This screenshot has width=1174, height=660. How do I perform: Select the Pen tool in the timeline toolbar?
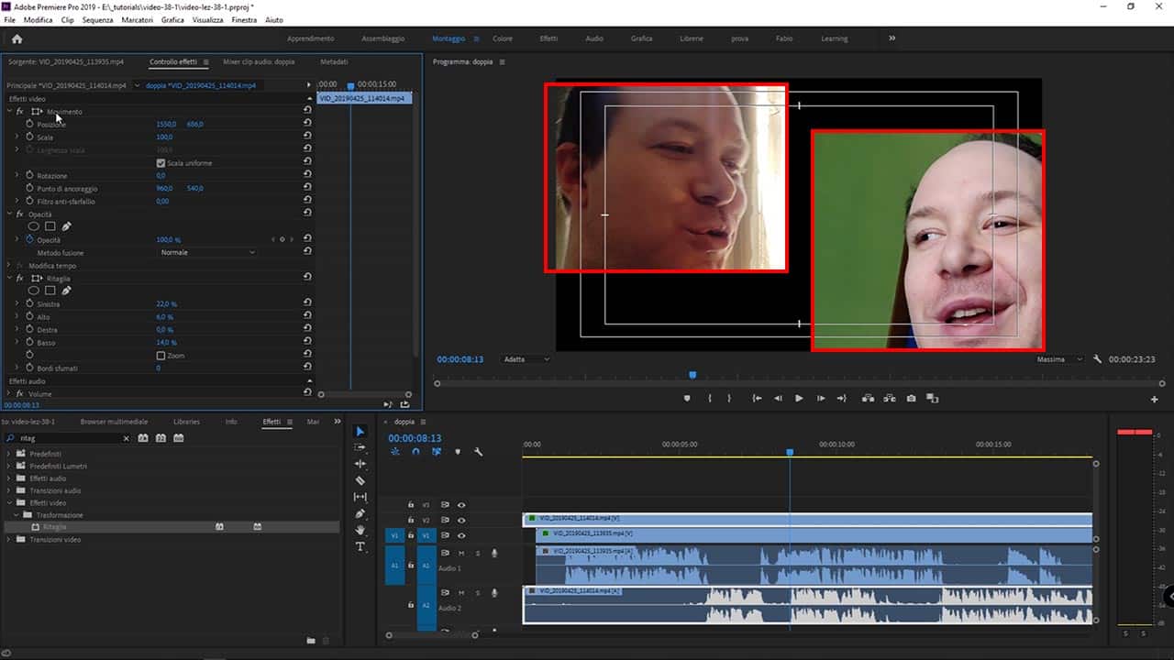360,513
